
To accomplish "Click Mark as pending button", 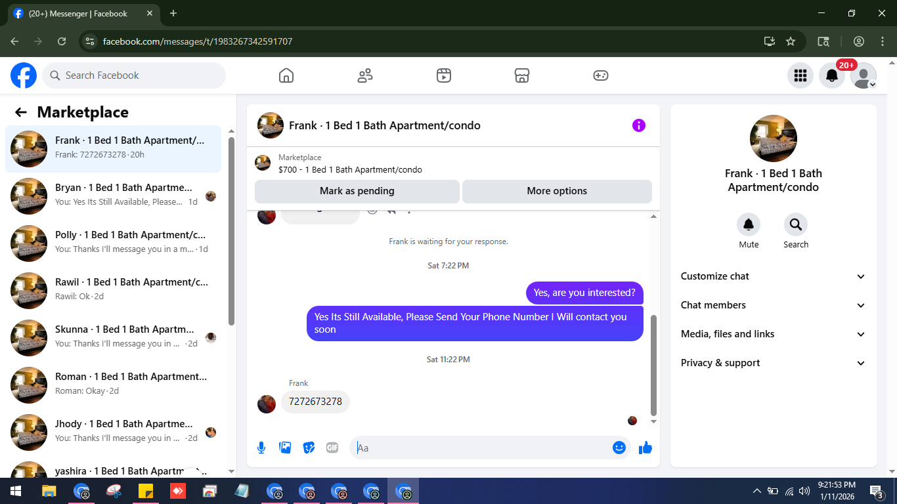I will 357,191.
